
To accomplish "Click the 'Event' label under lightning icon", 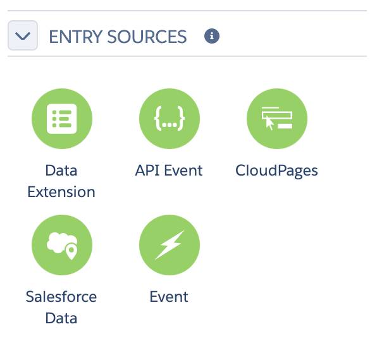I will (169, 297).
